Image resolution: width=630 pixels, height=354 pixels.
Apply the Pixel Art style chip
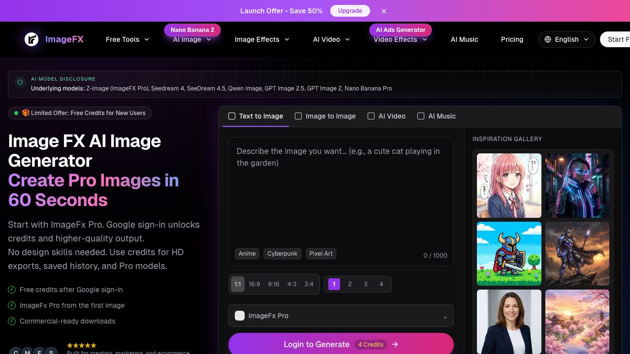pyautogui.click(x=321, y=254)
